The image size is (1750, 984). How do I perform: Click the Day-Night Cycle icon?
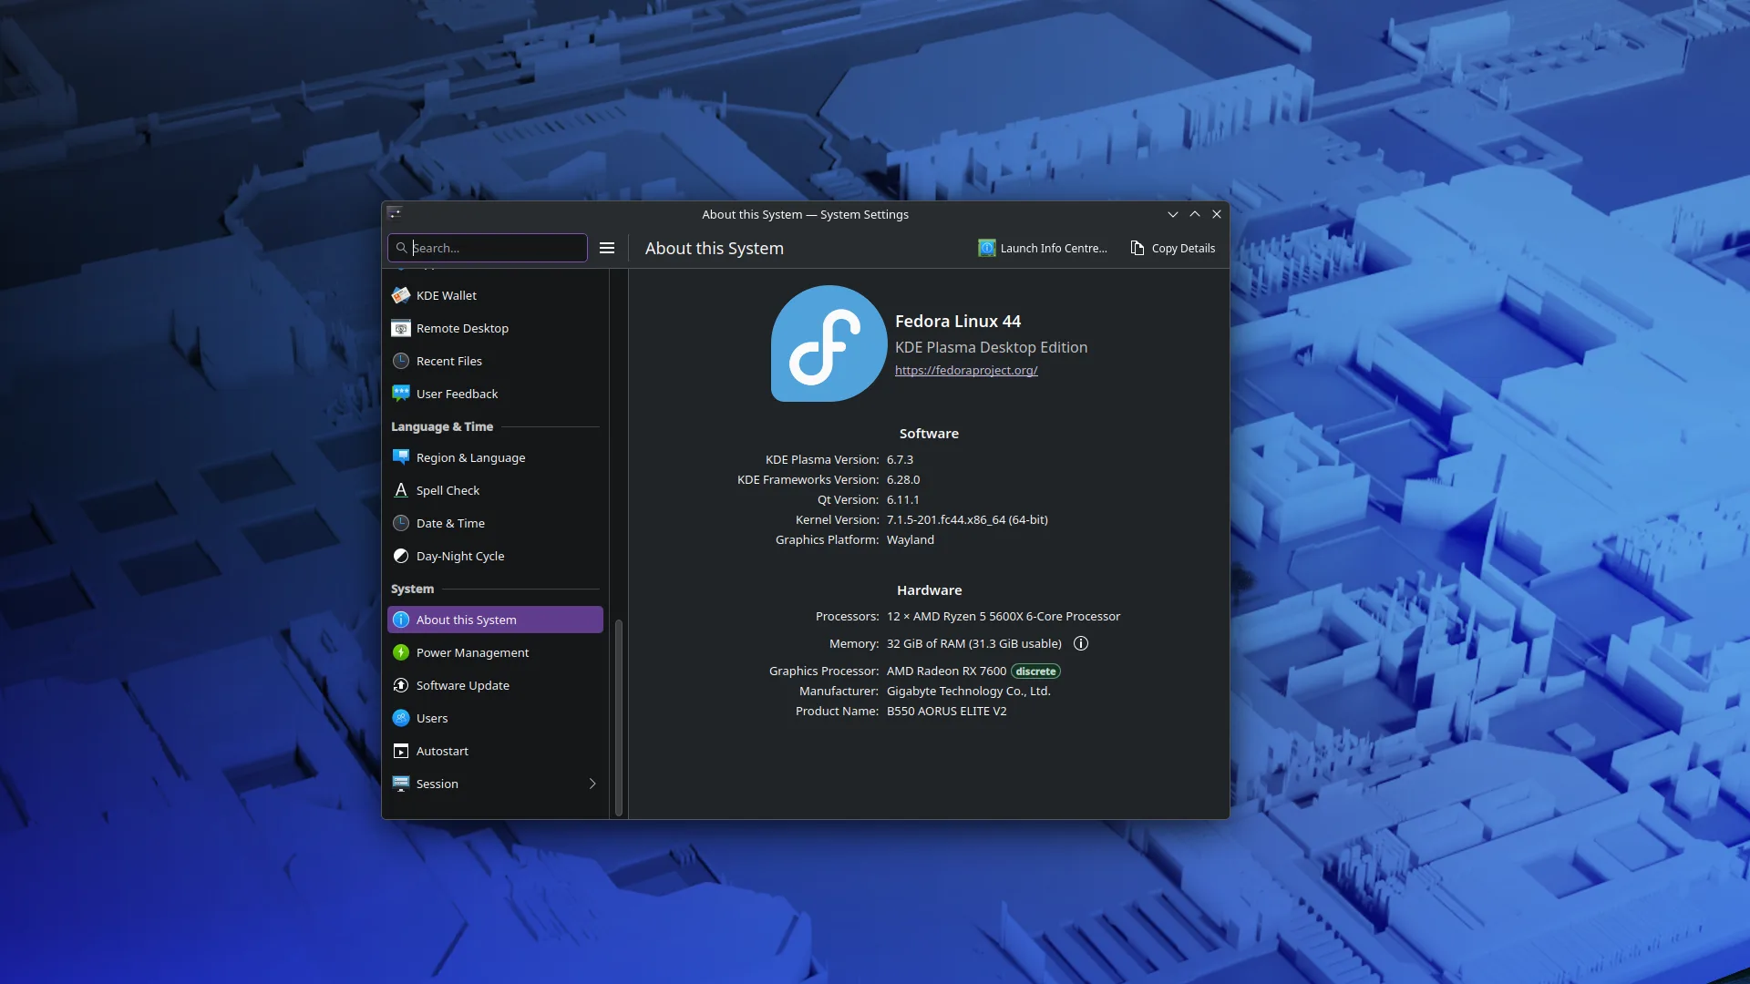(x=400, y=556)
